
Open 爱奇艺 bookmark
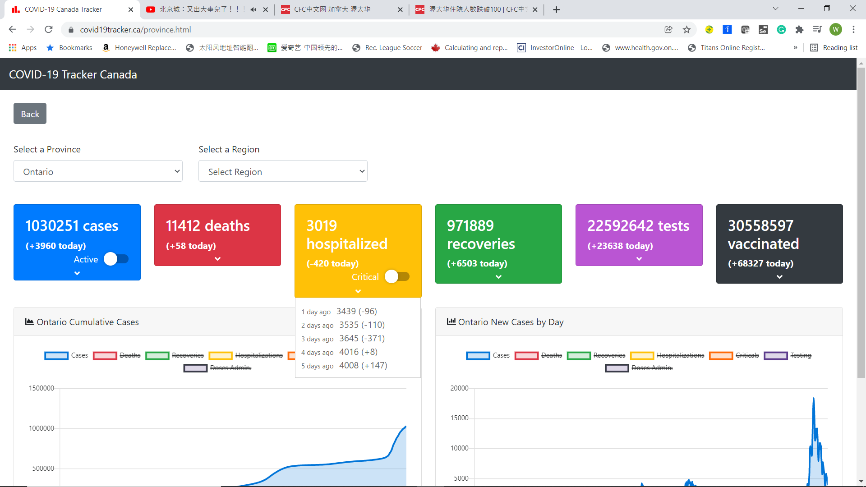click(x=305, y=48)
